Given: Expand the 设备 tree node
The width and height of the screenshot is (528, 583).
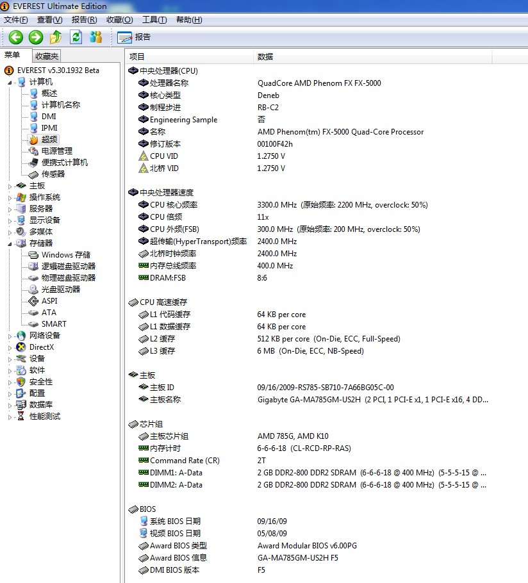Looking at the screenshot, I should (x=10, y=359).
